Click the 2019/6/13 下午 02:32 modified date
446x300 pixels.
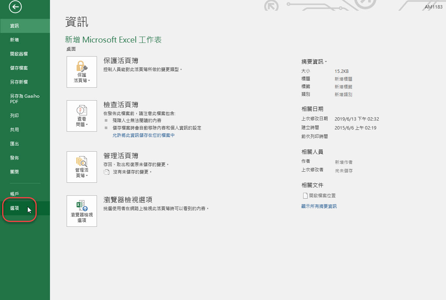point(357,119)
